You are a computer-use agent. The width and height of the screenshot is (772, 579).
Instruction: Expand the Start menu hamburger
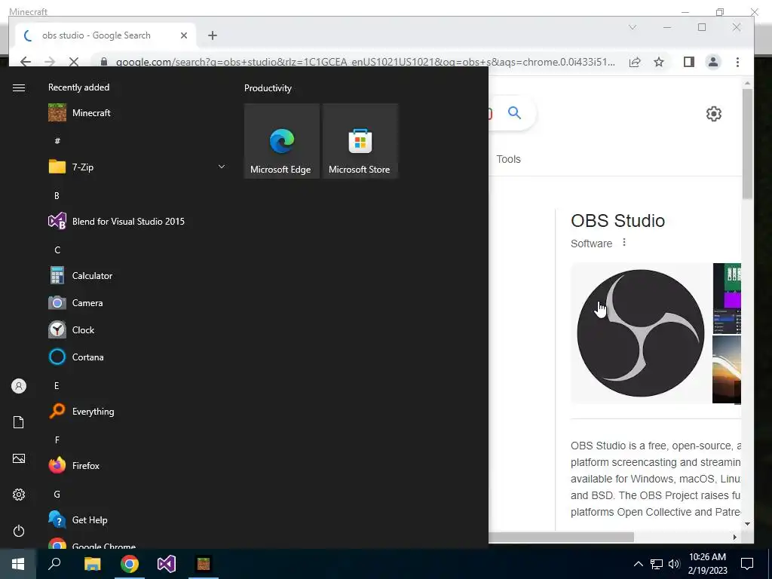pyautogui.click(x=19, y=87)
